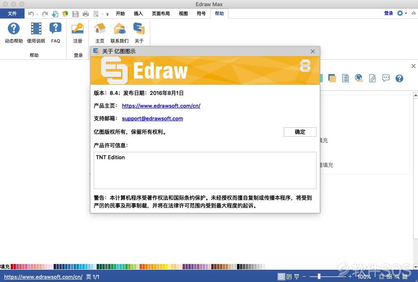Image resolution: width=418 pixels, height=282 pixels.
Task: Close the right side panel with X
Action: pos(413,66)
